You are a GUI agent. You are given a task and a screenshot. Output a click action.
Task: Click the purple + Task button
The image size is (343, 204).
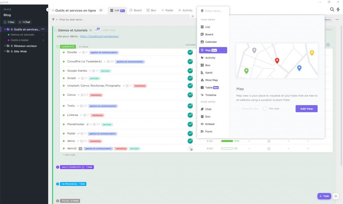324,196
